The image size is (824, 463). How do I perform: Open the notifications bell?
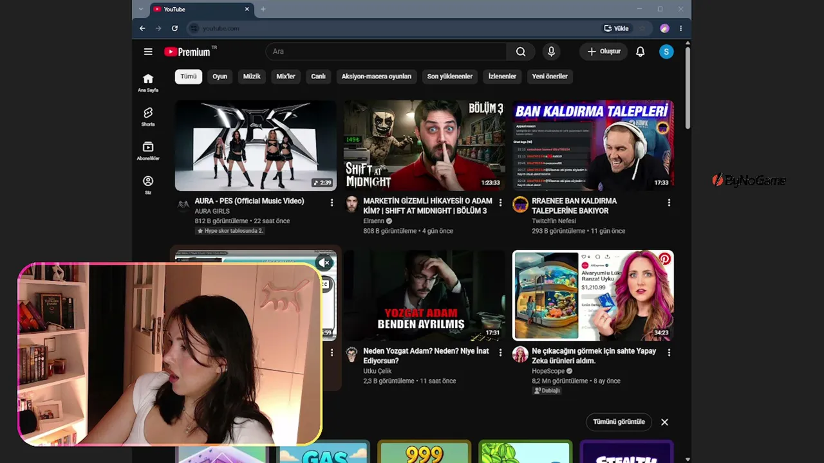coord(640,51)
